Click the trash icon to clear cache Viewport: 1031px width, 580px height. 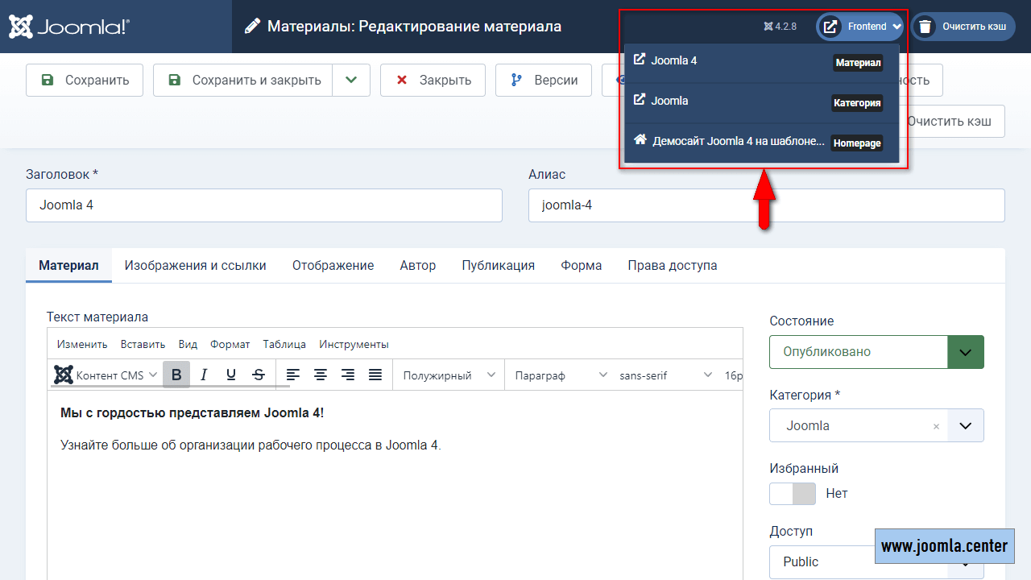point(925,27)
